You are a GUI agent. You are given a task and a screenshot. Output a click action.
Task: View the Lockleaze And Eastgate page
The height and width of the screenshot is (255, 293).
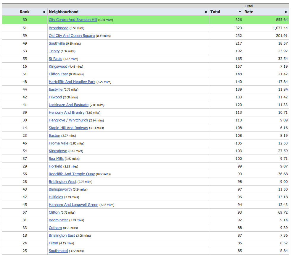pyautogui.click(x=69, y=105)
